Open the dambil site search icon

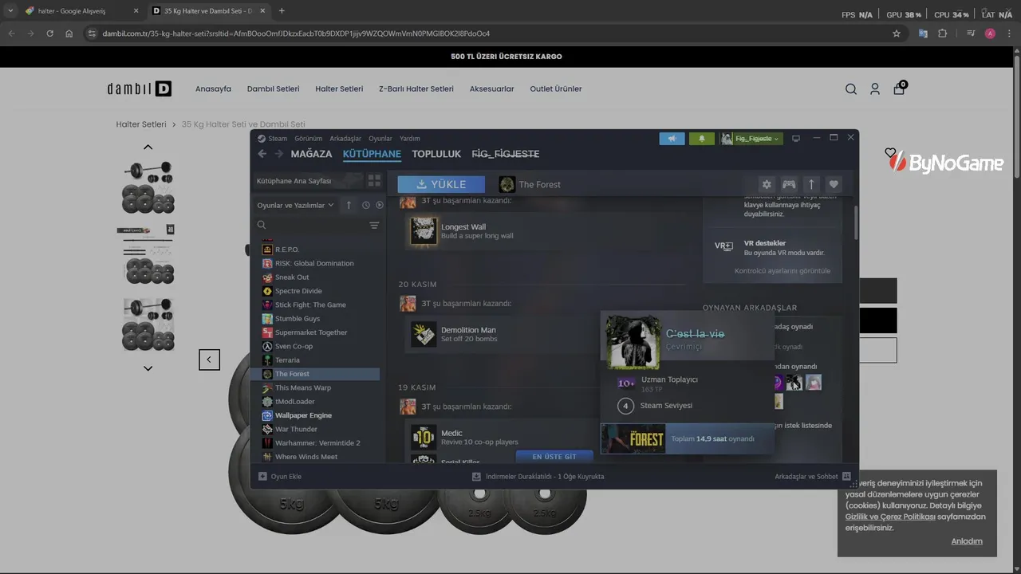pos(851,89)
